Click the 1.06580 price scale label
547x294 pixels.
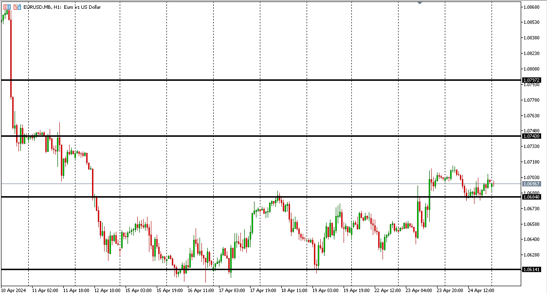[531, 224]
